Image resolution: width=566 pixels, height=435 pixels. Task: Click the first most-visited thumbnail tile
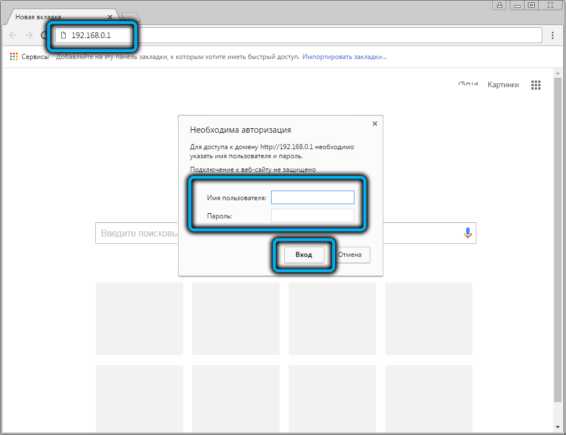click(x=140, y=319)
